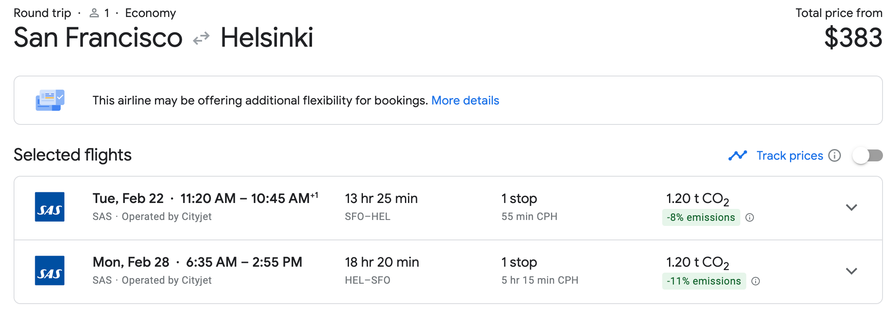
Task: Click the Track prices info icon
Action: pyautogui.click(x=835, y=156)
